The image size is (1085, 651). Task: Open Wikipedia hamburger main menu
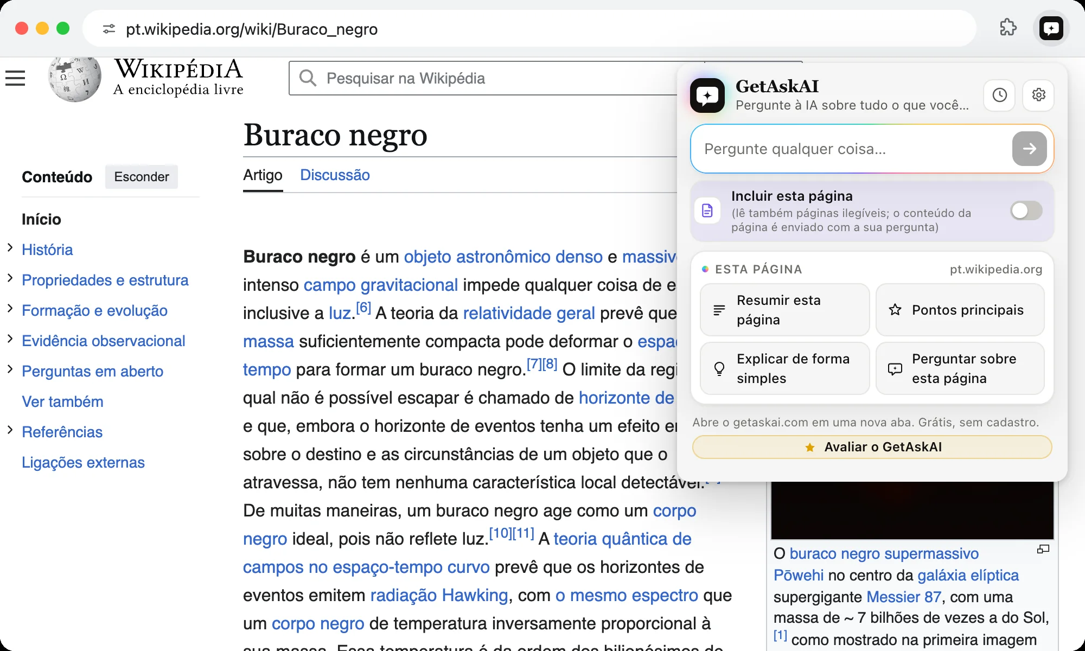pos(15,78)
